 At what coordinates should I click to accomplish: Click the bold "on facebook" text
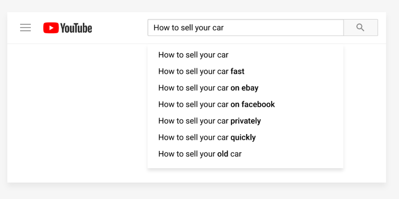(253, 104)
